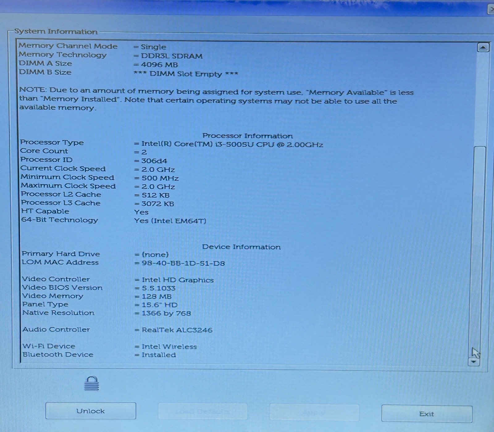This screenshot has width=494, height=432.
Task: Click the scrollbar up arrow
Action: point(483,48)
